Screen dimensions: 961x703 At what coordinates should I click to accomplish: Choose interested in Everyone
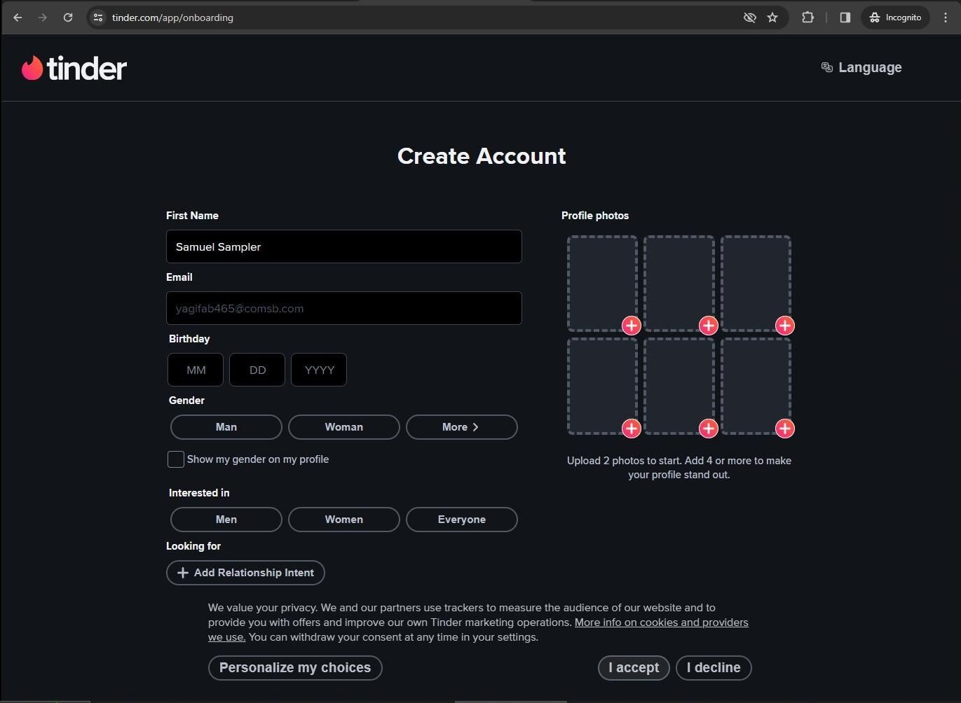coord(462,520)
